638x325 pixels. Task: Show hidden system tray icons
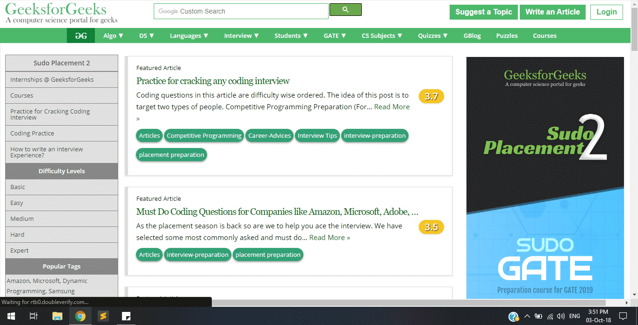coord(527,316)
